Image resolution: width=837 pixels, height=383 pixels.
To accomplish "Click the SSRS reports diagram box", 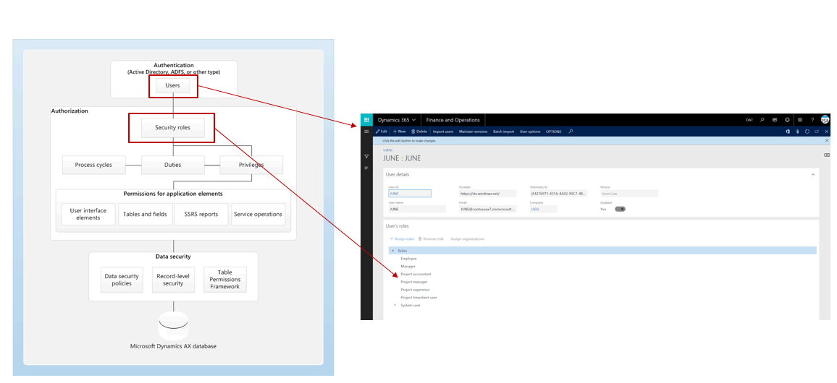I will tap(202, 214).
